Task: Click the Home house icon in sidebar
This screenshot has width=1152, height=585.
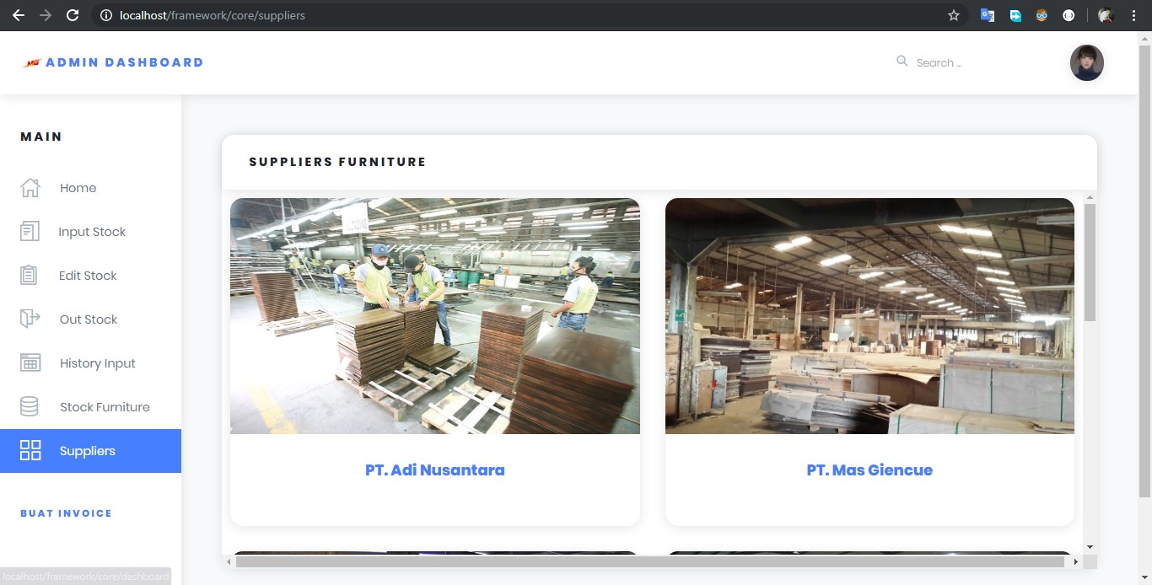Action: [30, 187]
